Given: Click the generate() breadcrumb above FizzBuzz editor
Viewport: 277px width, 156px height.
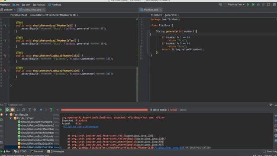Looking at the screenshot, I should pos(171,15).
